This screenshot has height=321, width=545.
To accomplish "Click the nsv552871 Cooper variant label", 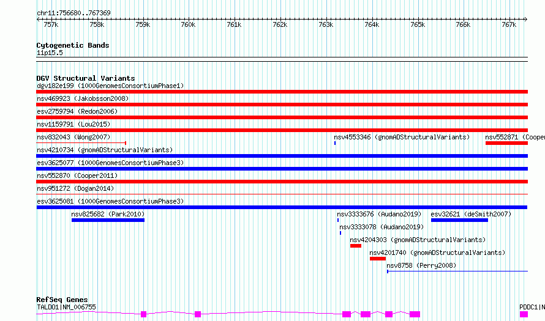I will pyautogui.click(x=515, y=137).
